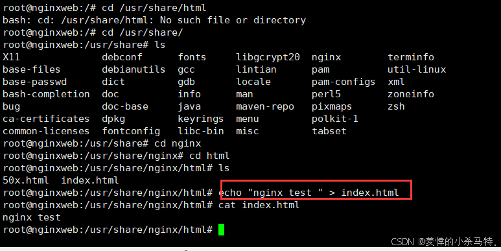Viewport: 501px width, 251px height.
Task: Select the 'cd nginx' command text
Action: click(x=178, y=143)
